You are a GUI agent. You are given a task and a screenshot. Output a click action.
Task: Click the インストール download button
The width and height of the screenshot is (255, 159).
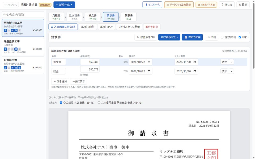[152, 5]
